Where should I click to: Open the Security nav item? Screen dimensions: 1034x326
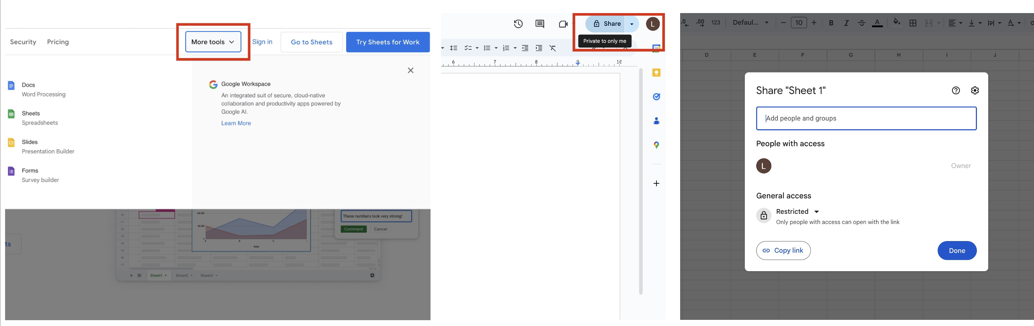pyautogui.click(x=23, y=42)
